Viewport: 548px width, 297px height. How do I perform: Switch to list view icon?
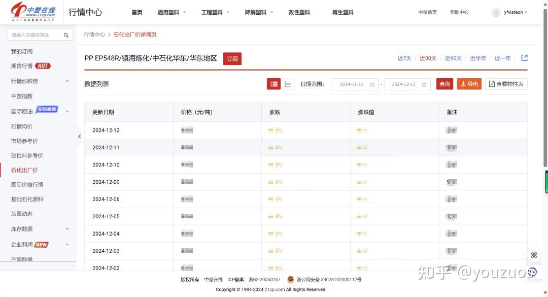(273, 84)
